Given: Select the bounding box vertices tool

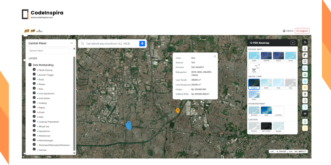Looking at the screenshot, I should tap(305, 61).
